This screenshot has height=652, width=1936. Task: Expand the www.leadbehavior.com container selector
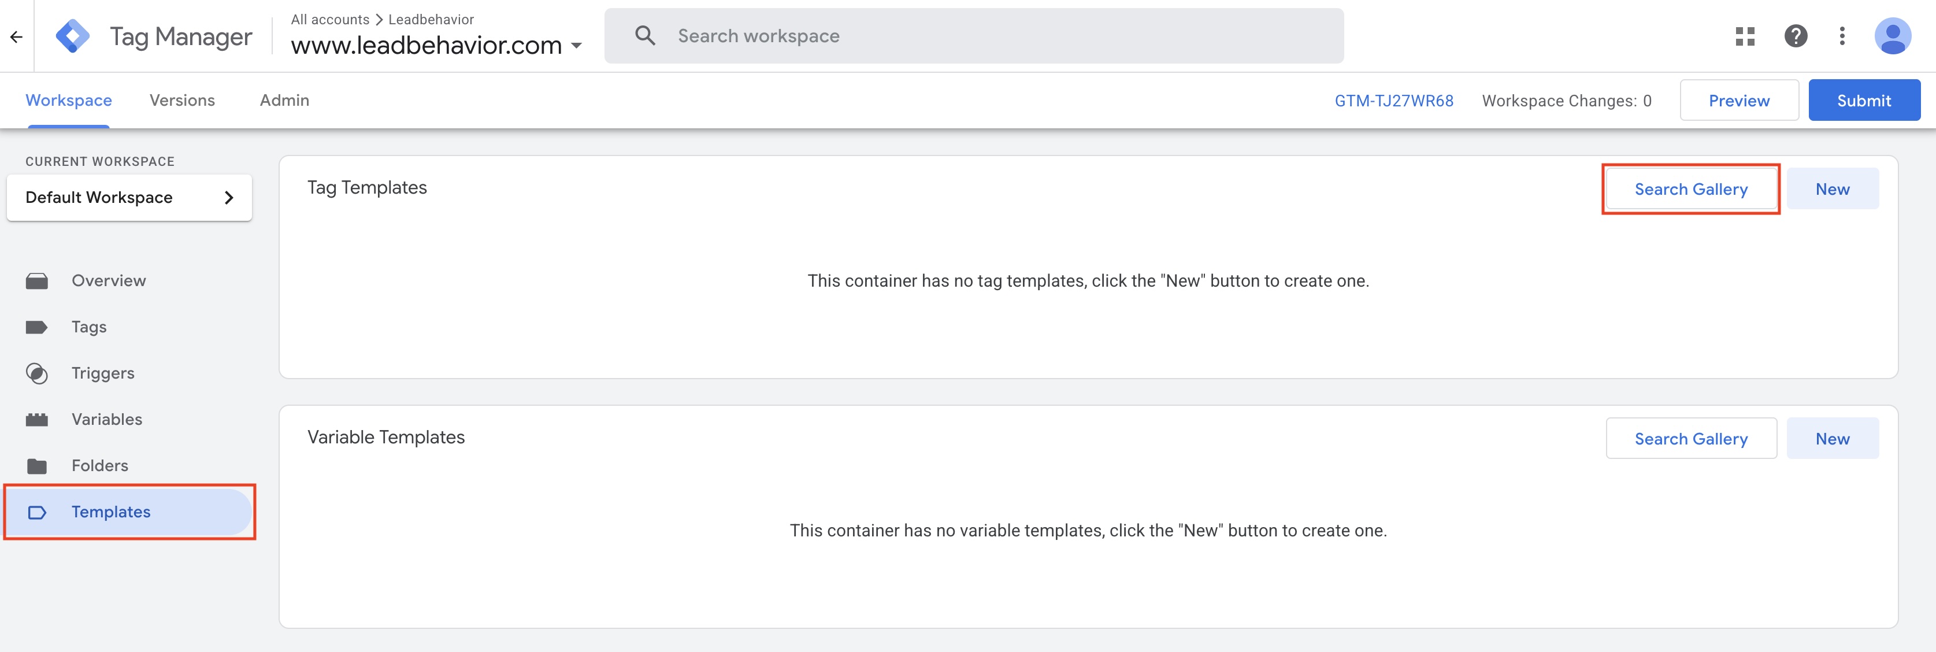click(577, 46)
